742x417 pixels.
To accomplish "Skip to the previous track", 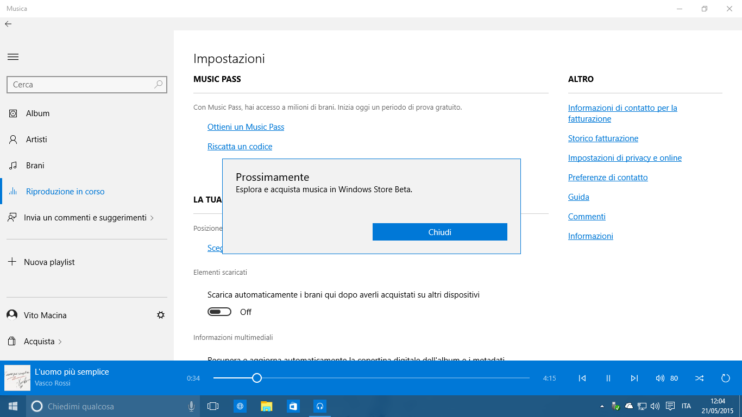I will (582, 378).
